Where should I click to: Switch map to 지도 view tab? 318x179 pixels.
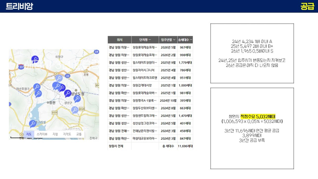pos(29,134)
